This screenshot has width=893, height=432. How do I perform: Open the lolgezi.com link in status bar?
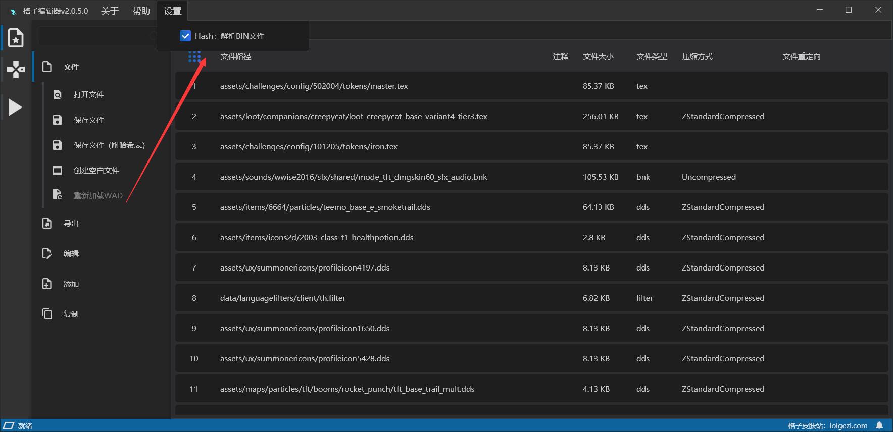pyautogui.click(x=848, y=425)
